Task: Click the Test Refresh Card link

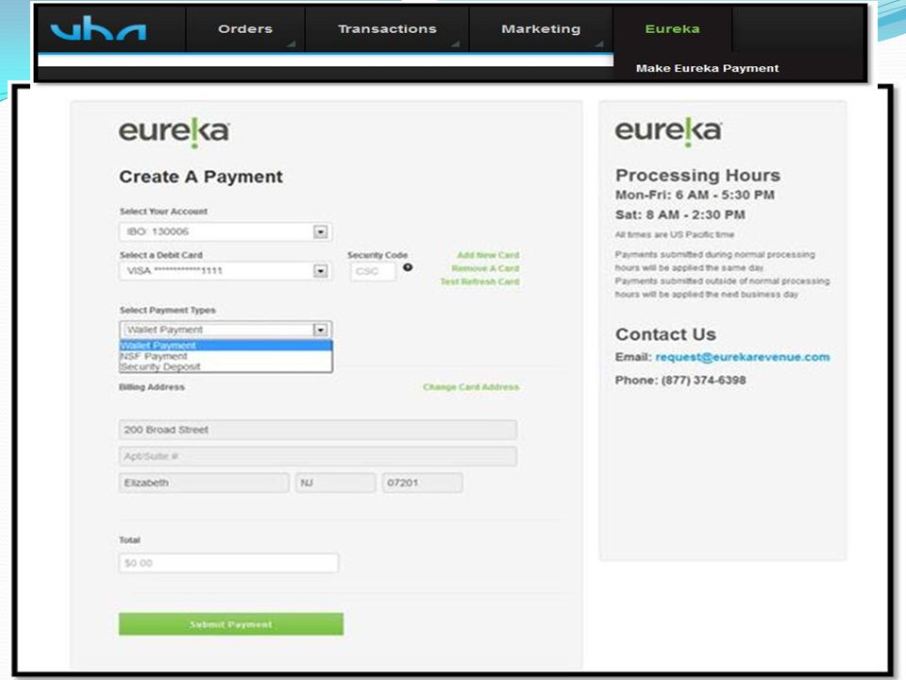Action: coord(479,281)
